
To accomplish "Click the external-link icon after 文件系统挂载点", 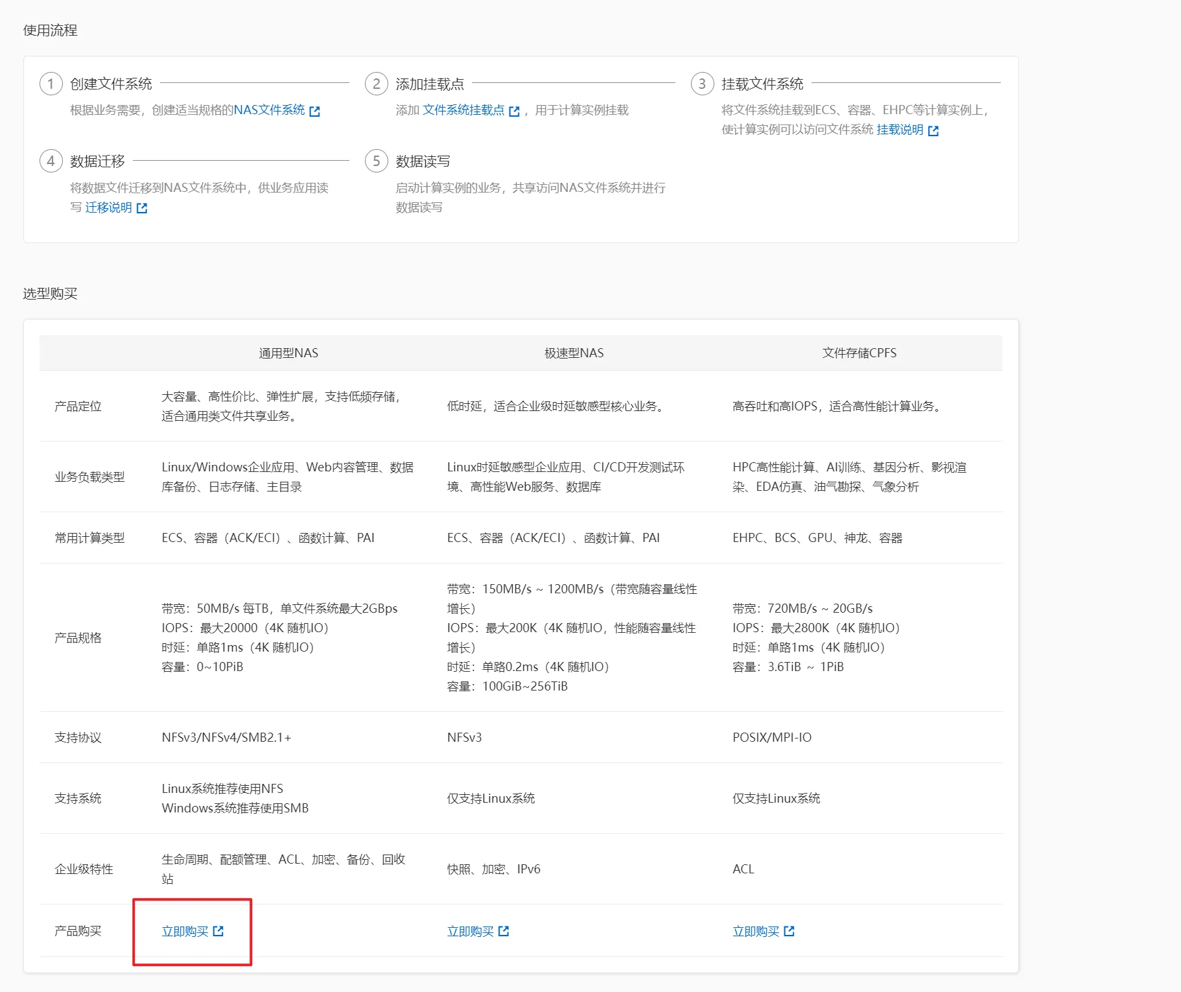I will pos(515,111).
